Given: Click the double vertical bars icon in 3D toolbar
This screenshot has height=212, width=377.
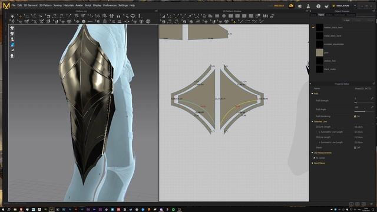Looking at the screenshot, I should point(118,16).
